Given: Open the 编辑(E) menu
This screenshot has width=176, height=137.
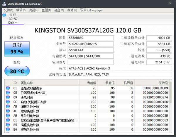Looking at the screenshot, I should 21,10.
